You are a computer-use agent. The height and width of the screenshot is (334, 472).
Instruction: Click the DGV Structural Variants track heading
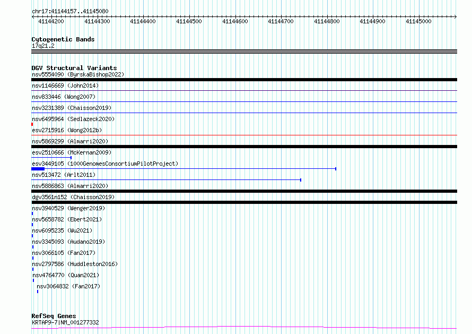click(74, 68)
